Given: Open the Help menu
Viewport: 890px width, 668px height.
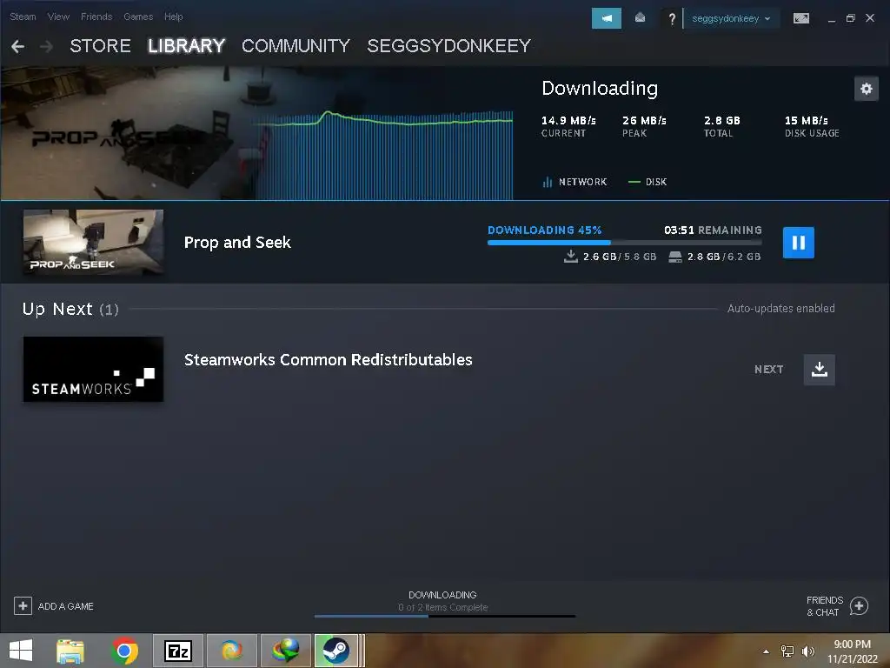Looking at the screenshot, I should coord(174,17).
